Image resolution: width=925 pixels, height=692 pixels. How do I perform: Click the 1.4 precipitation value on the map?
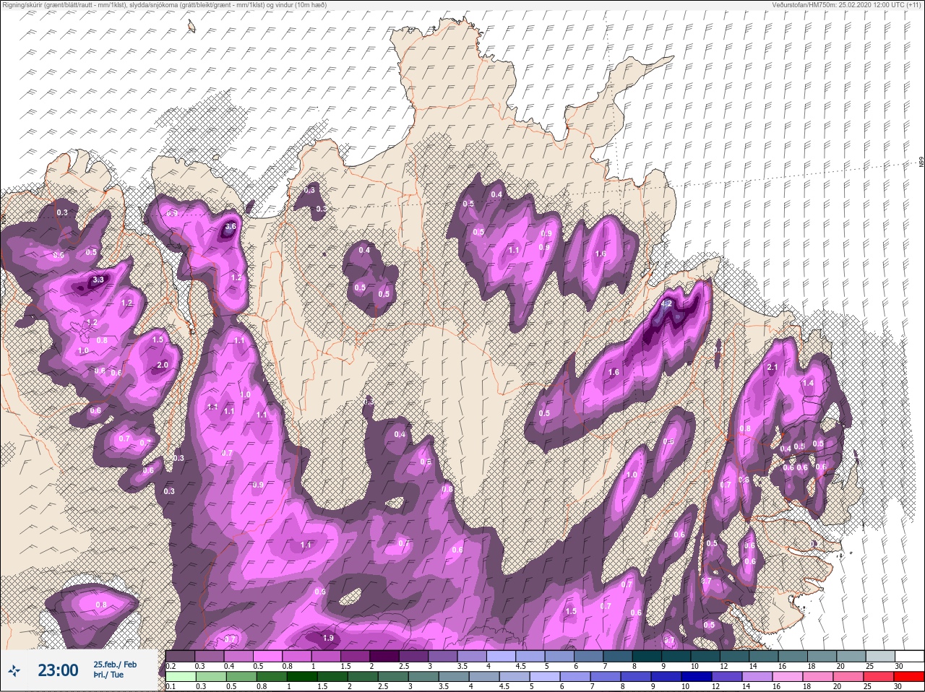coord(809,383)
